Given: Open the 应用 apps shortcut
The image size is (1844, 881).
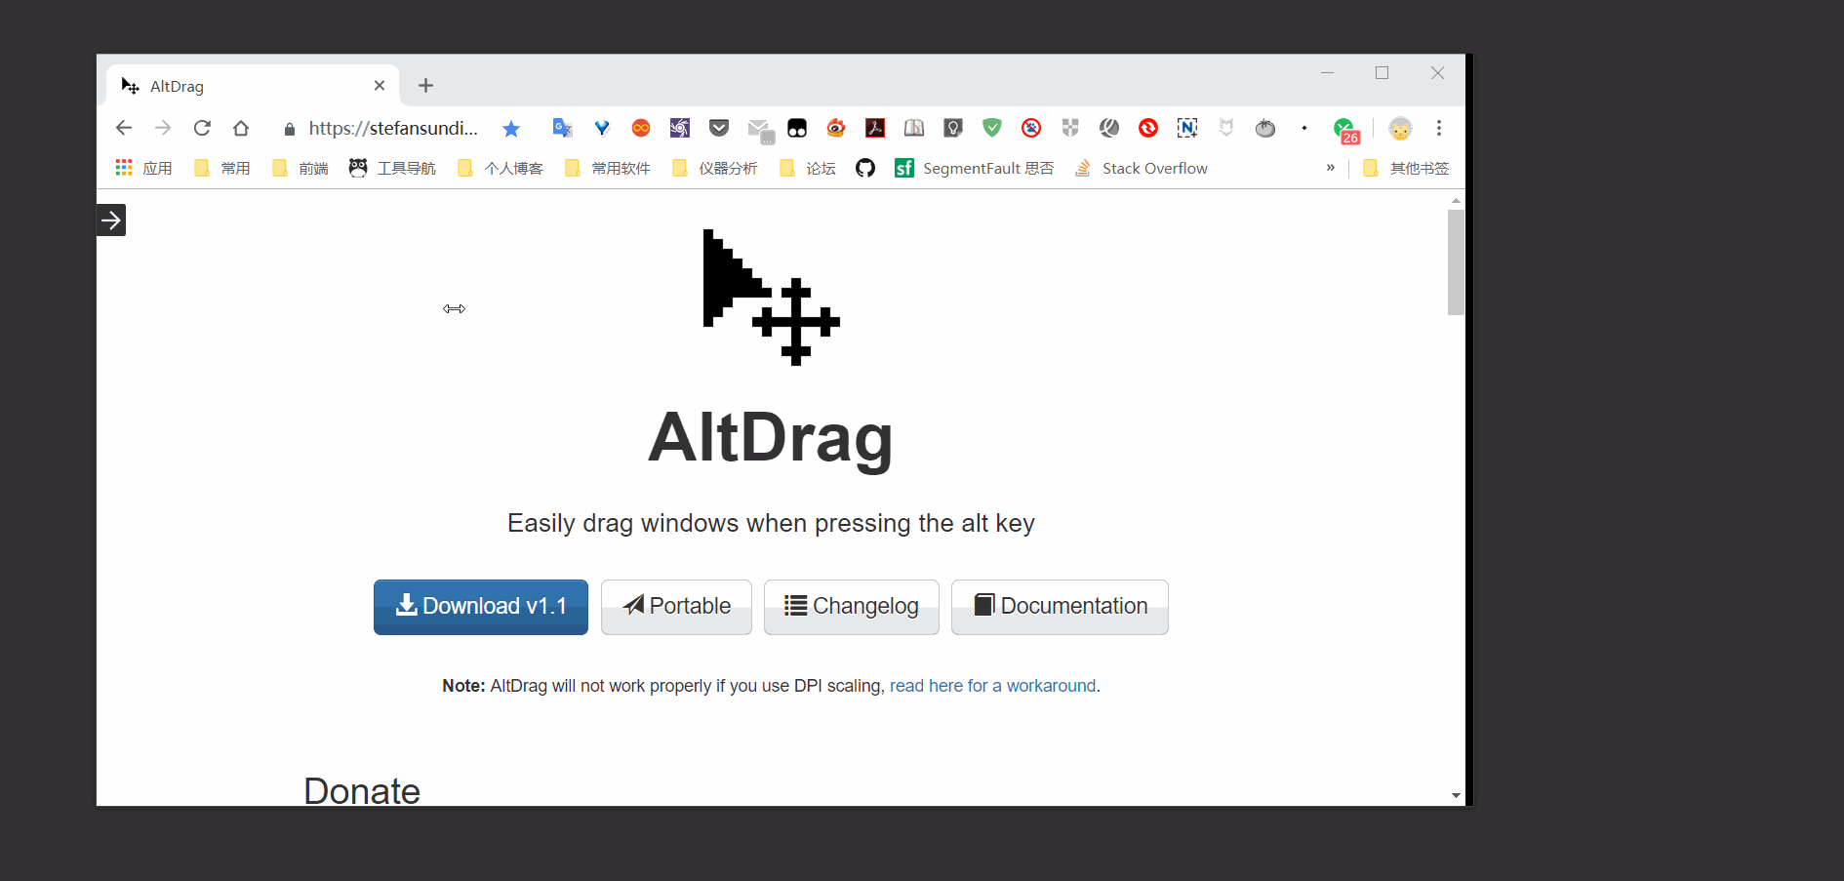Looking at the screenshot, I should tap(143, 168).
